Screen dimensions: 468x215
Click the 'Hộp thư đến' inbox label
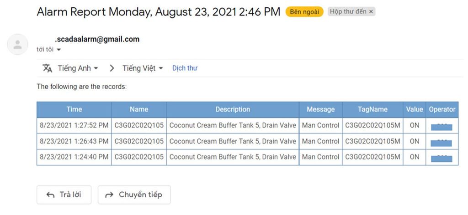(348, 12)
